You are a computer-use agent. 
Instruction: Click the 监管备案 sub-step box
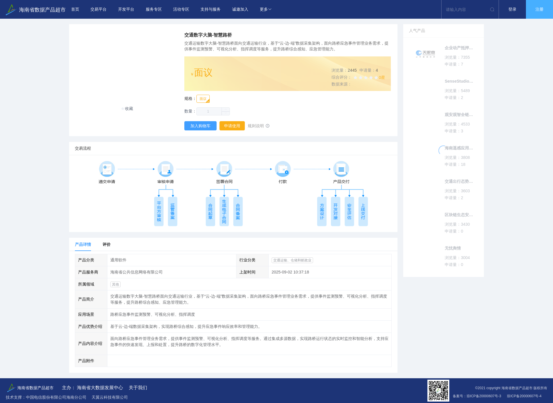tap(173, 212)
